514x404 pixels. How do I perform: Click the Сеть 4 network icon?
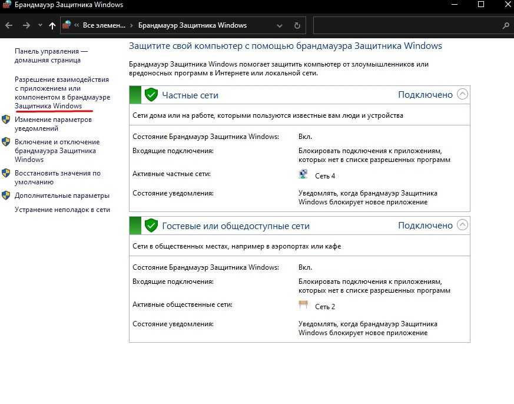pos(303,175)
